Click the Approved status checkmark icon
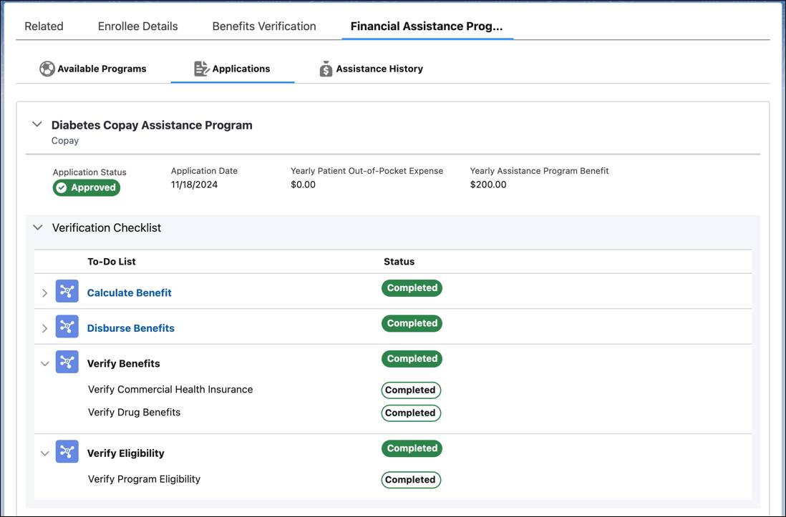This screenshot has width=786, height=517. (x=62, y=187)
